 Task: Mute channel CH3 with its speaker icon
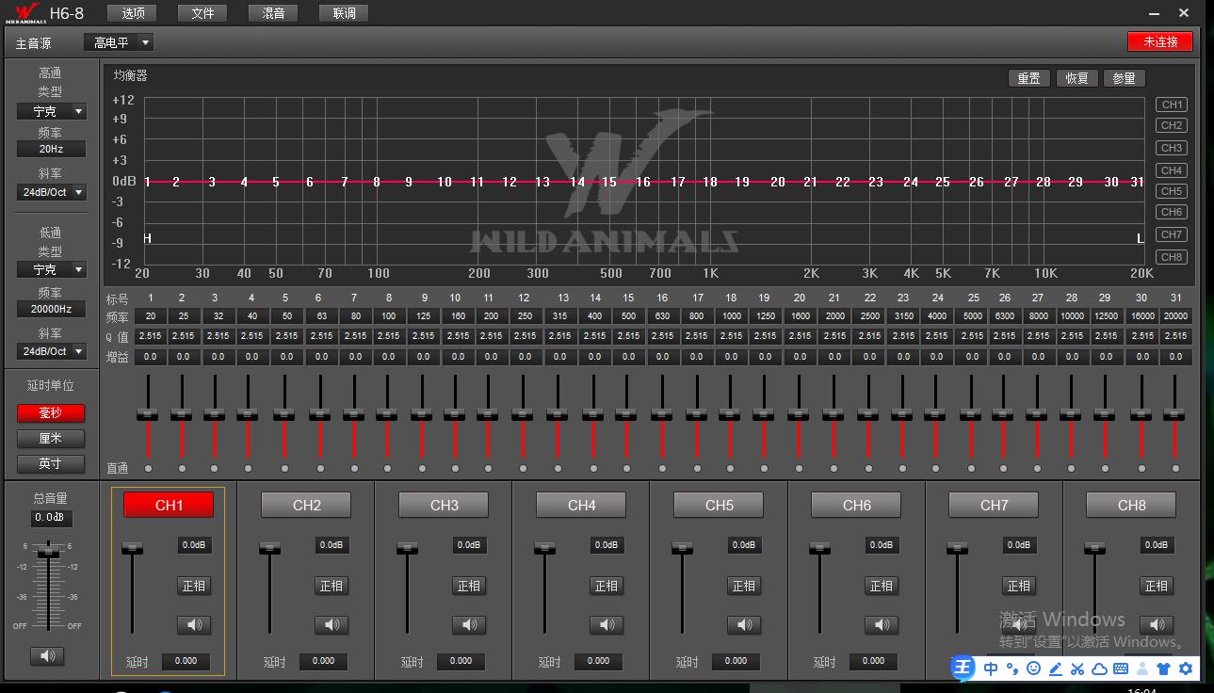coord(469,624)
